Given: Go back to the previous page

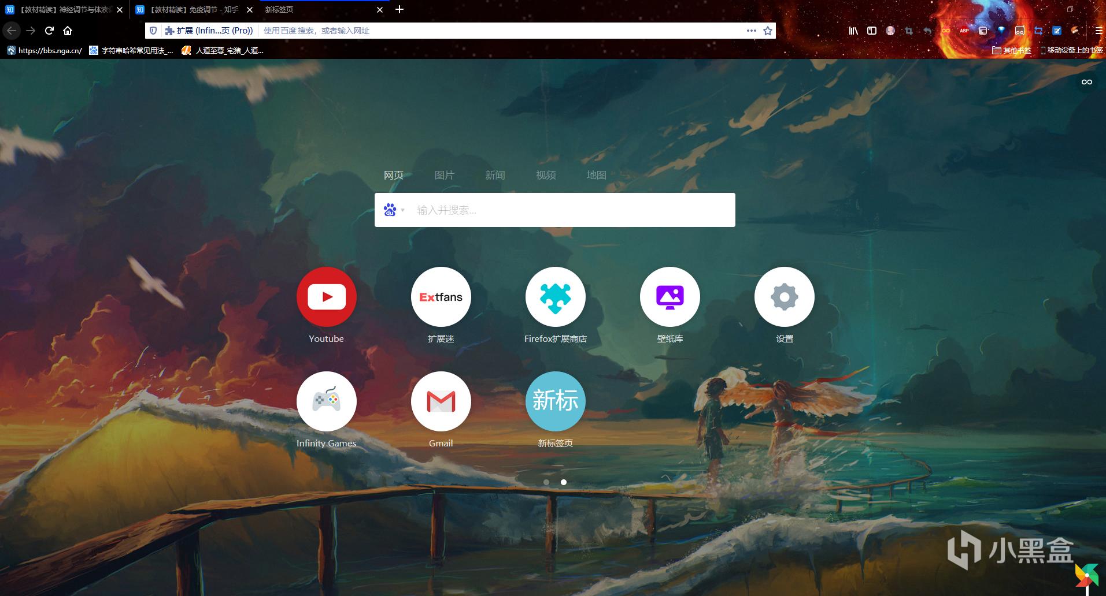Looking at the screenshot, I should pos(12,31).
